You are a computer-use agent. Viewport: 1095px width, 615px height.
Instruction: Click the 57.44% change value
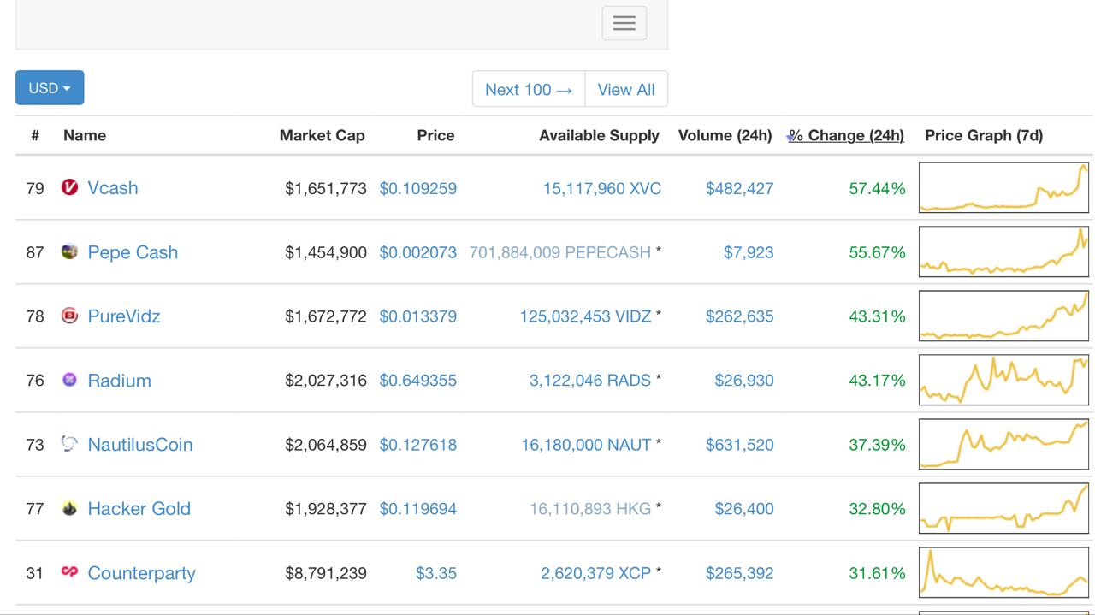click(x=877, y=188)
